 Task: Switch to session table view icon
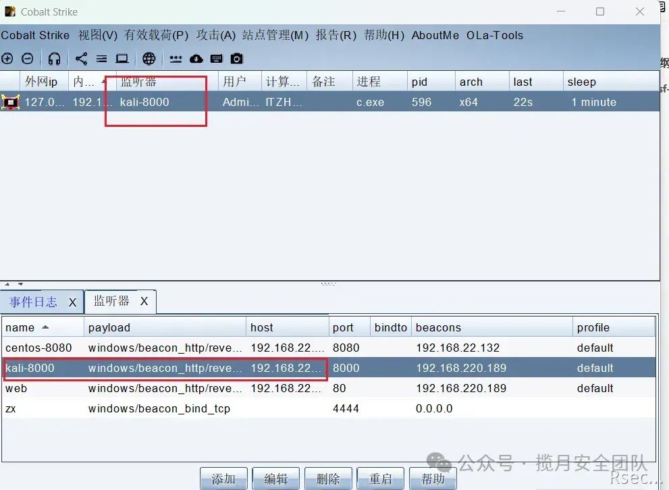tap(101, 59)
